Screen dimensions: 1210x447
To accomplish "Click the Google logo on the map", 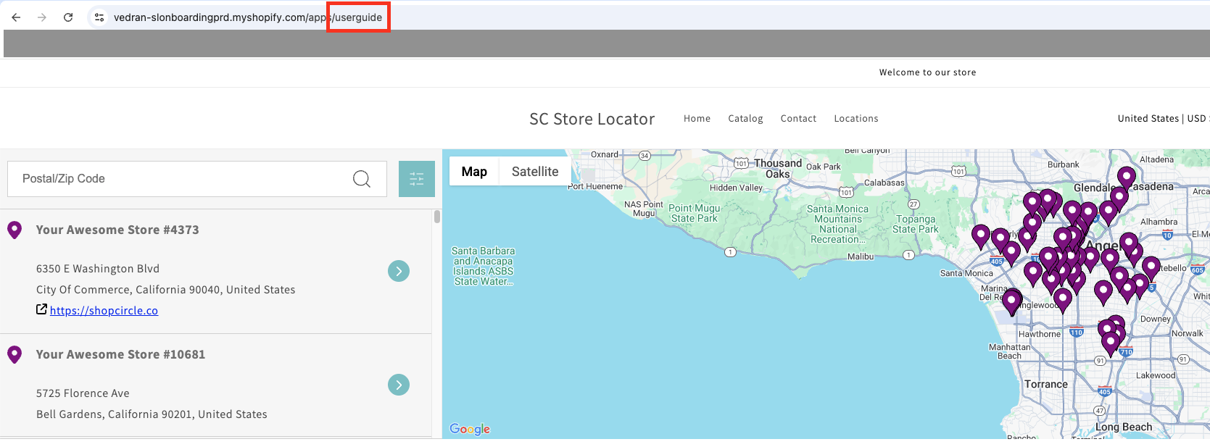I will click(470, 429).
